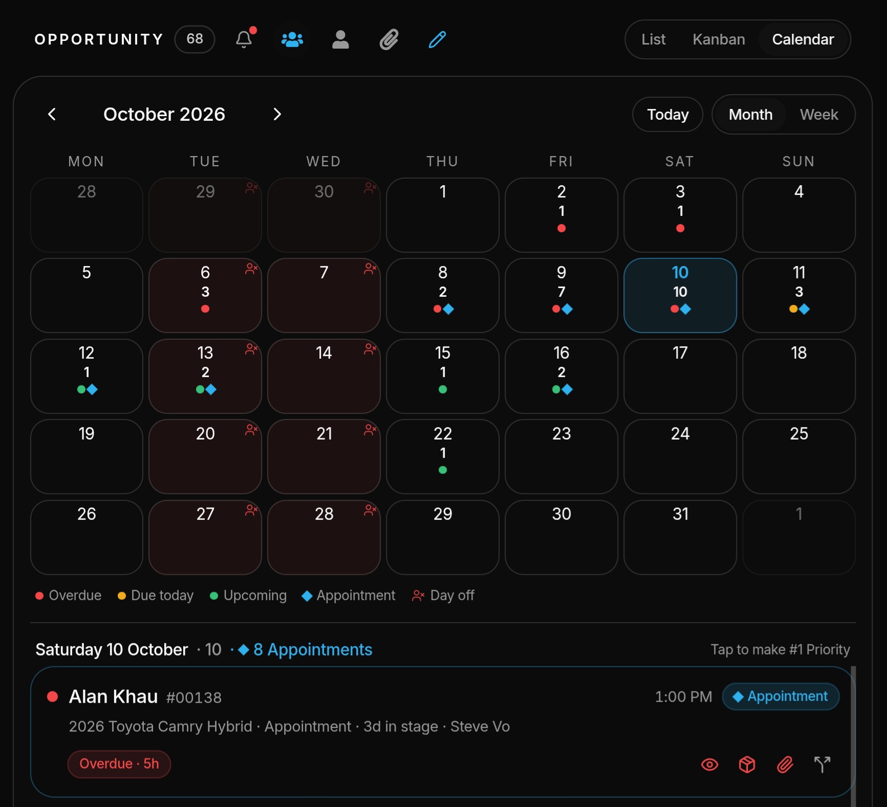
Task: Click the split arrow icon on Alan Khau card
Action: click(x=822, y=765)
